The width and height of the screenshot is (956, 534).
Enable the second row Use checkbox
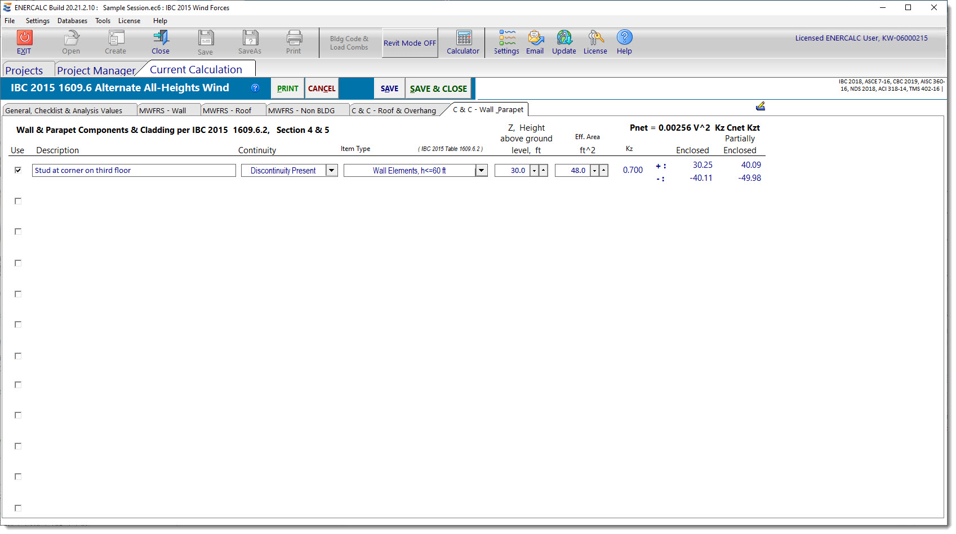(x=18, y=201)
